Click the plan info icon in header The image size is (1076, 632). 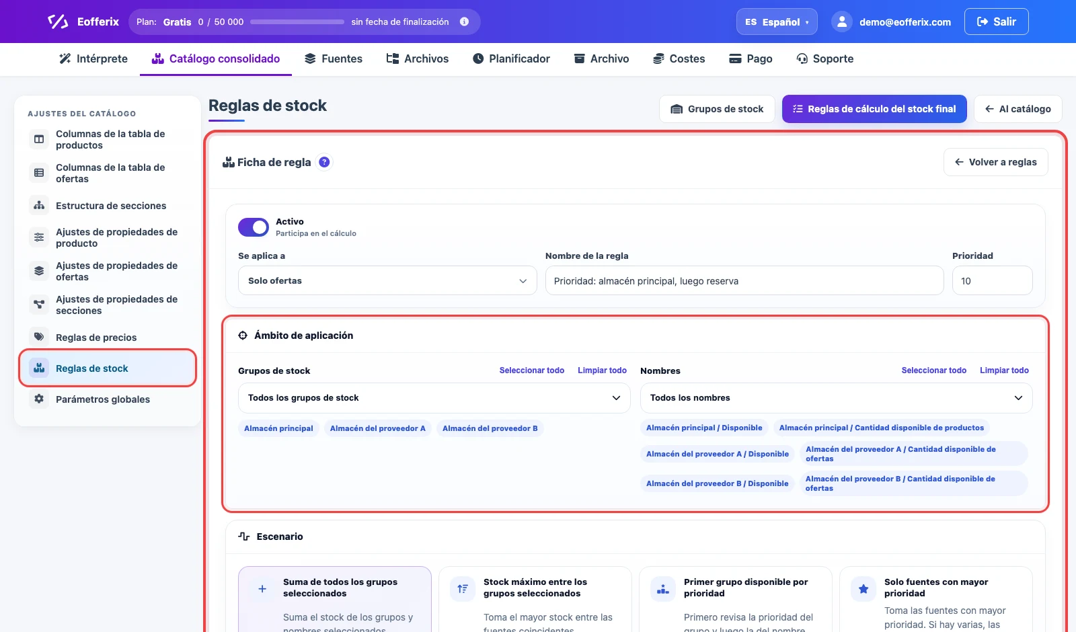pyautogui.click(x=464, y=22)
